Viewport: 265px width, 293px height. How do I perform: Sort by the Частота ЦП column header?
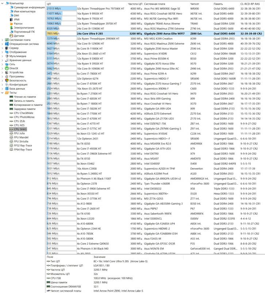[x=135, y=3]
